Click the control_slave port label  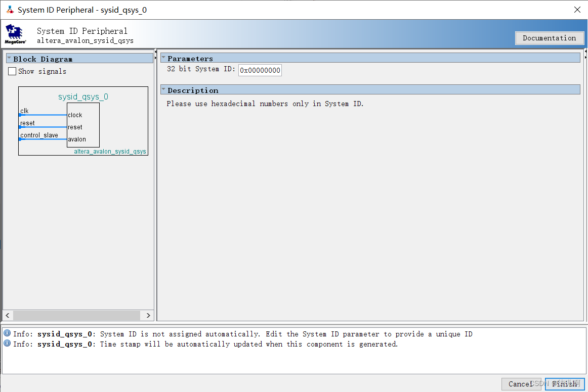click(x=39, y=135)
